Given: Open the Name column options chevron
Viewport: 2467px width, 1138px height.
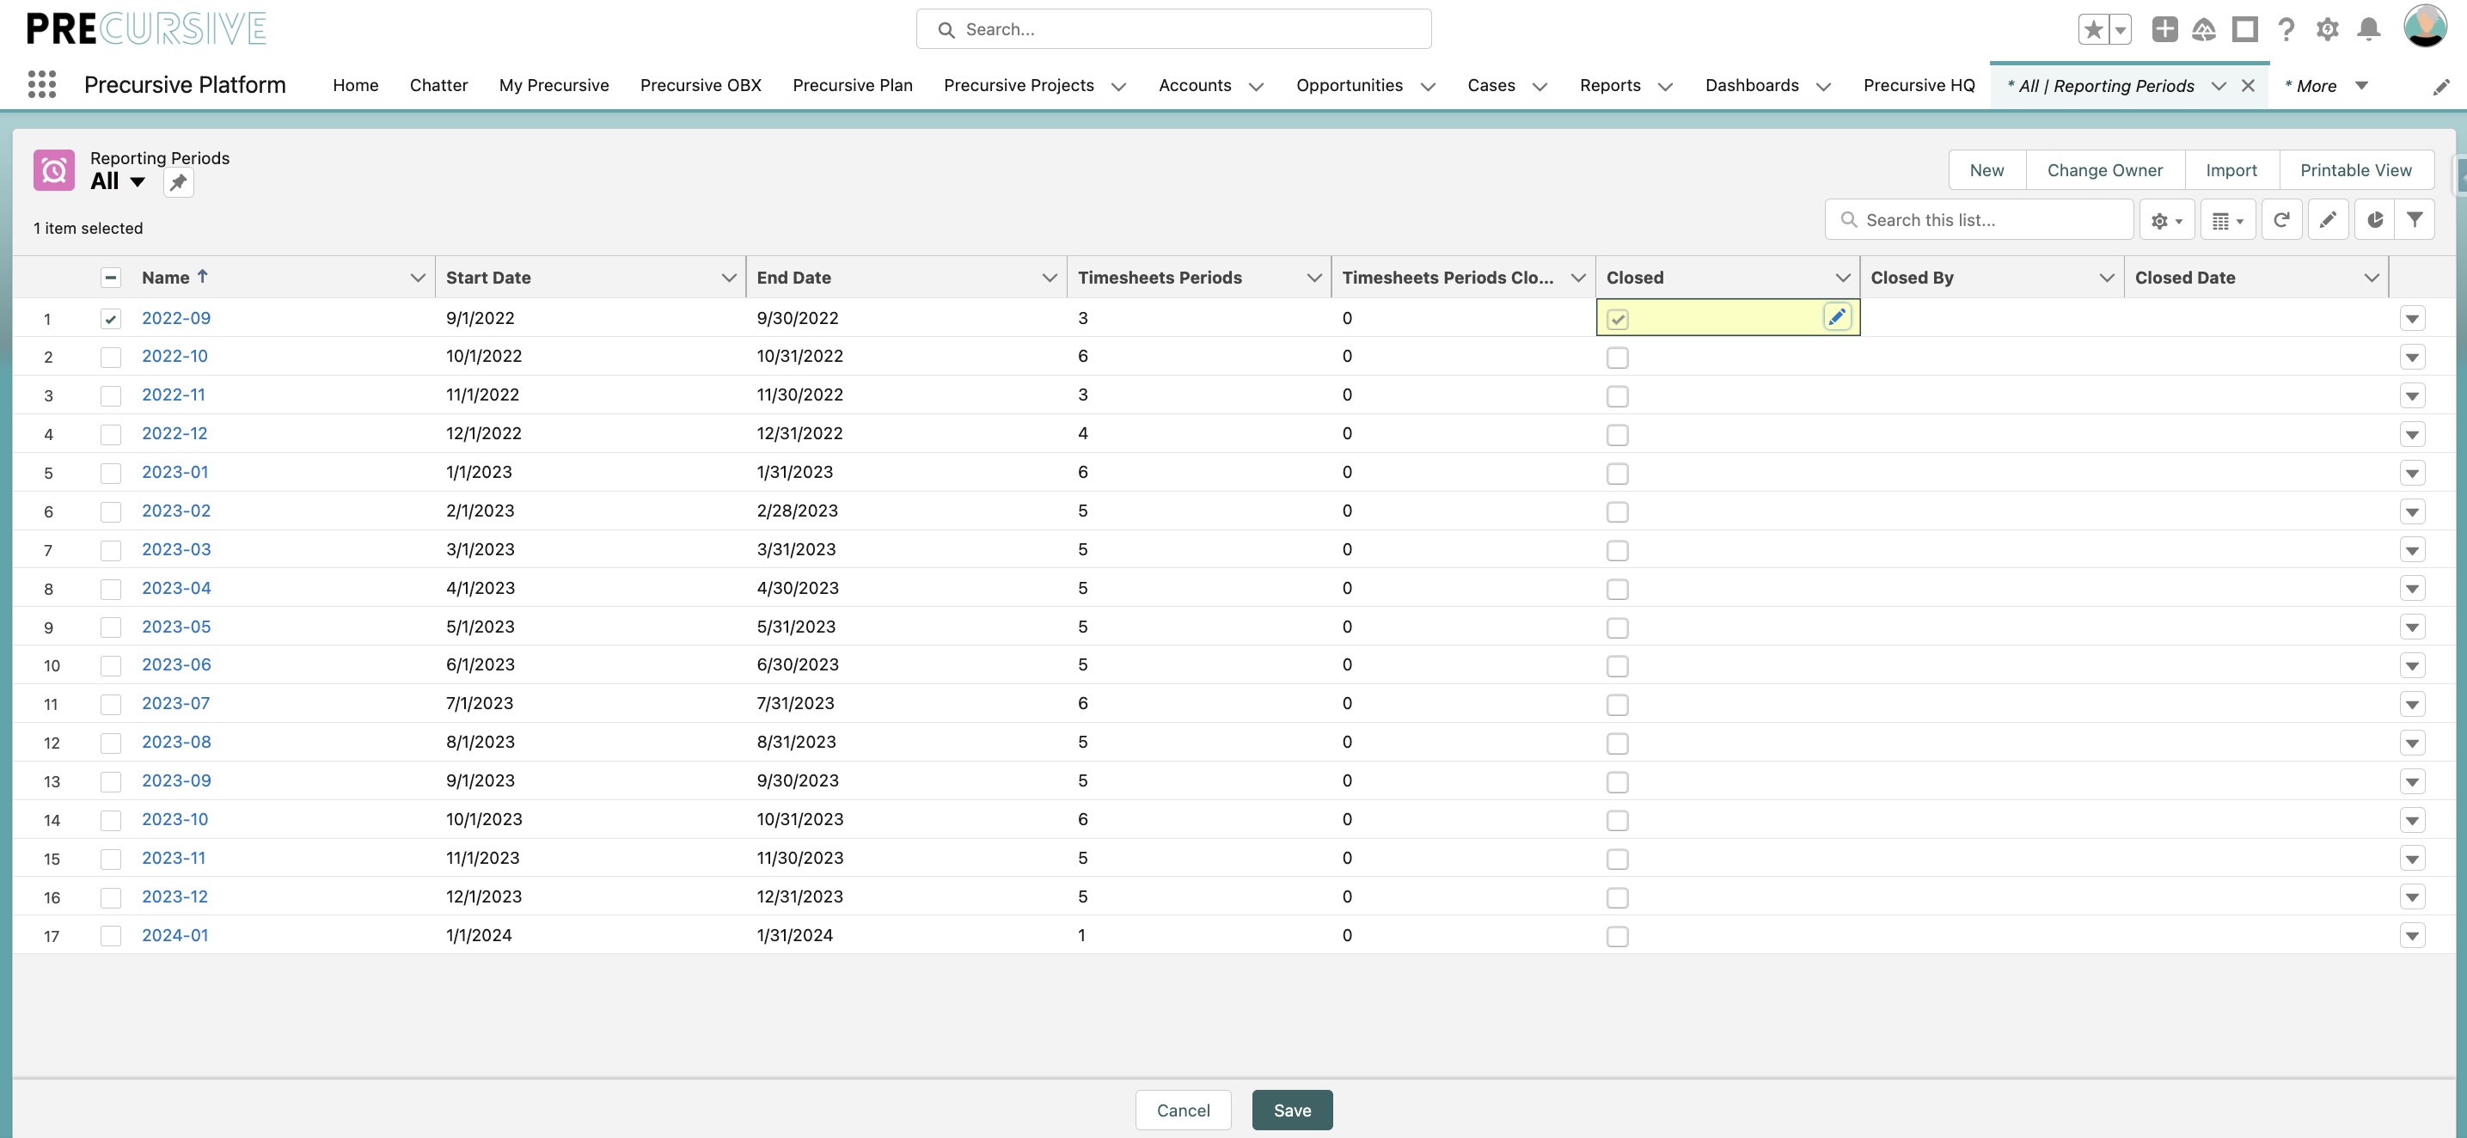Looking at the screenshot, I should pos(418,277).
